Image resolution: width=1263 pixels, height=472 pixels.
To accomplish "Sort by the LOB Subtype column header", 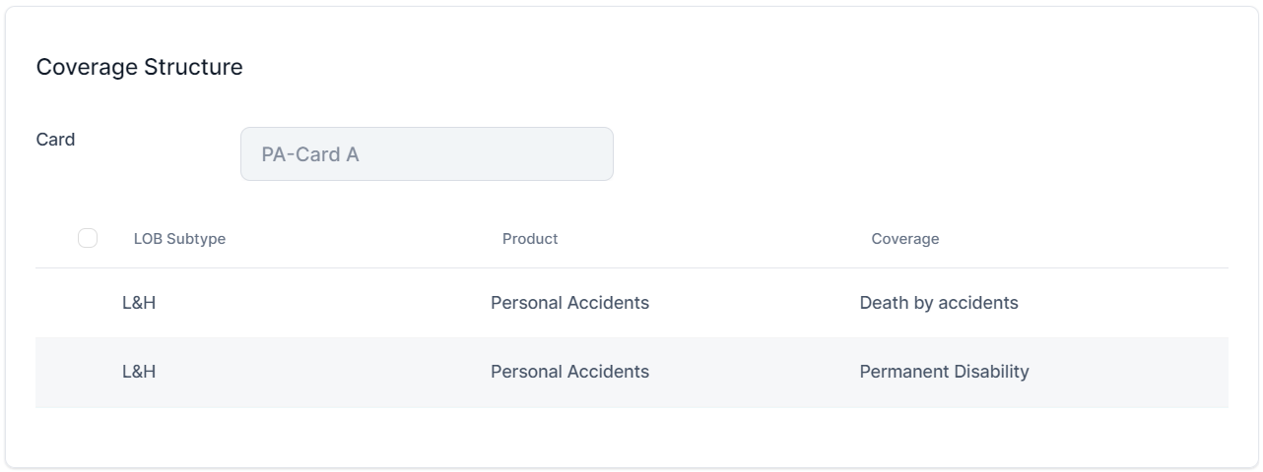I will tap(179, 239).
